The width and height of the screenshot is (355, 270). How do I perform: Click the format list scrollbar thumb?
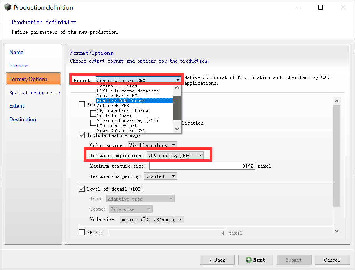(x=177, y=108)
